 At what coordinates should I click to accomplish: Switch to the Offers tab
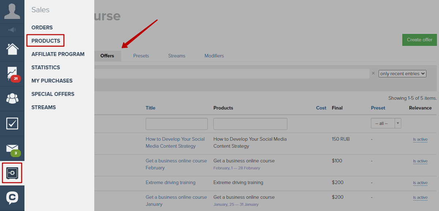[107, 56]
